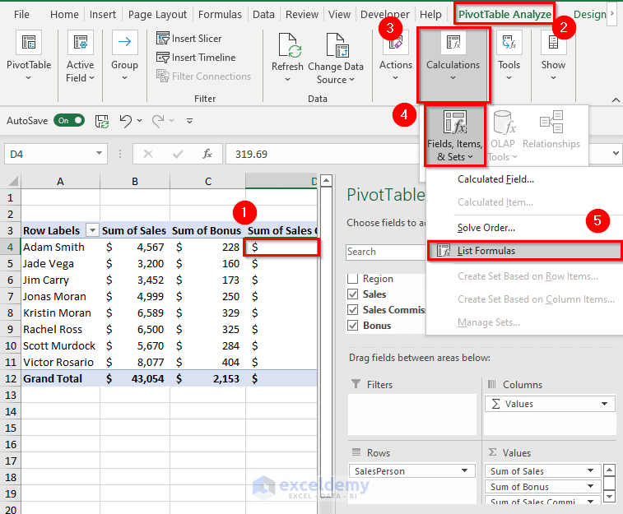Open the Undo history dropdown arrow

pyautogui.click(x=139, y=120)
